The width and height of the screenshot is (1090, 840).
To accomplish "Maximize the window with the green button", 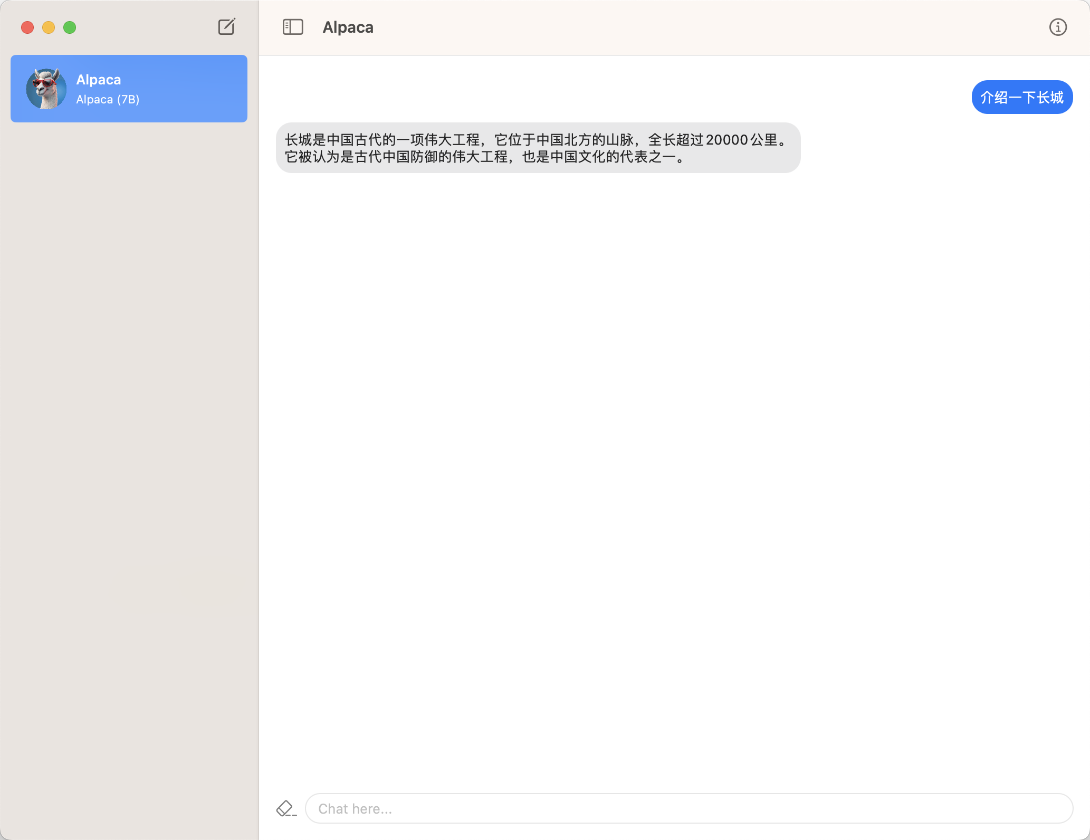I will click(70, 27).
